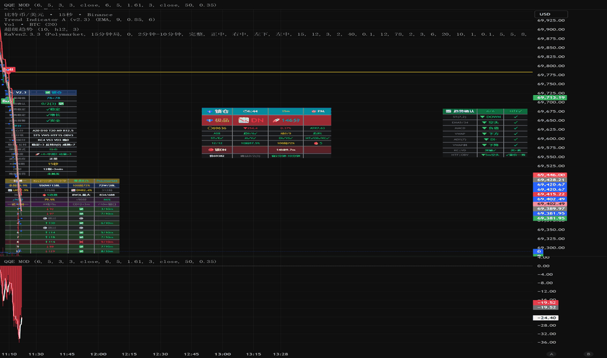Click the green Buy signal label

[5, 101]
